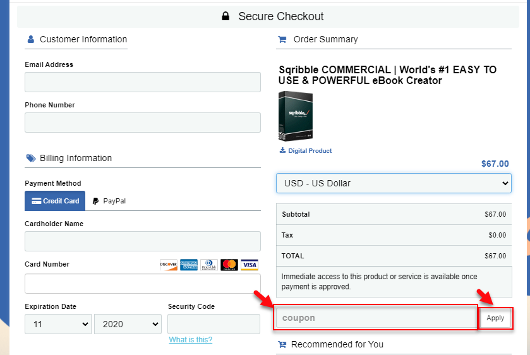This screenshot has width=530, height=355.
Task: Click the lock icon beside Secure Checkout
Action: pos(226,16)
